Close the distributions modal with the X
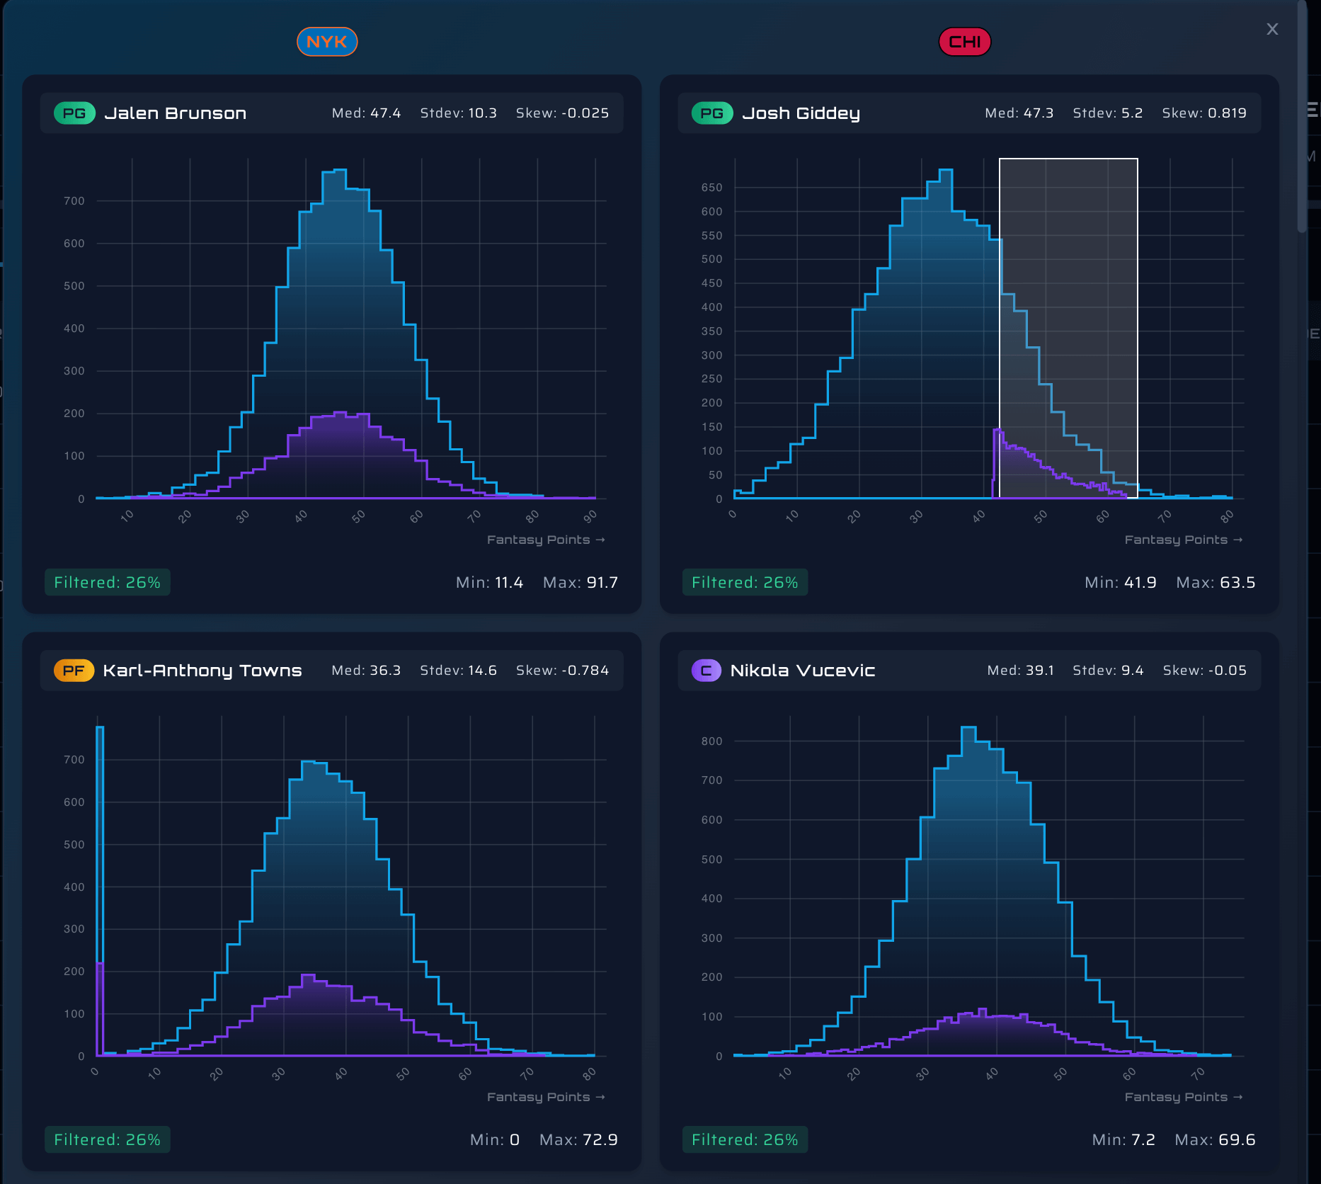 pos(1272,29)
